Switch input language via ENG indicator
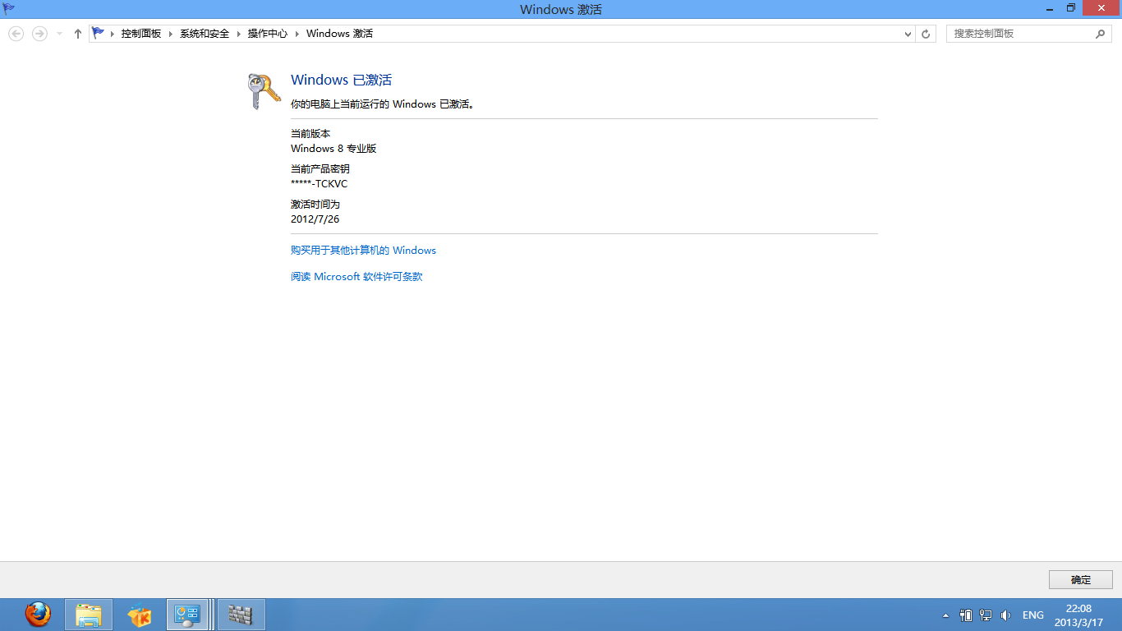 click(x=1033, y=615)
